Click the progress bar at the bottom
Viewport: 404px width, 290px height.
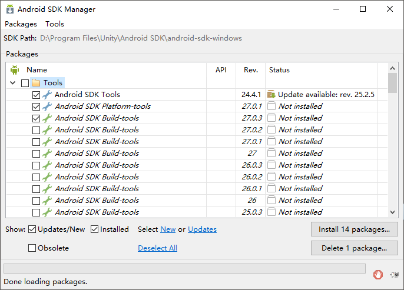point(184,268)
